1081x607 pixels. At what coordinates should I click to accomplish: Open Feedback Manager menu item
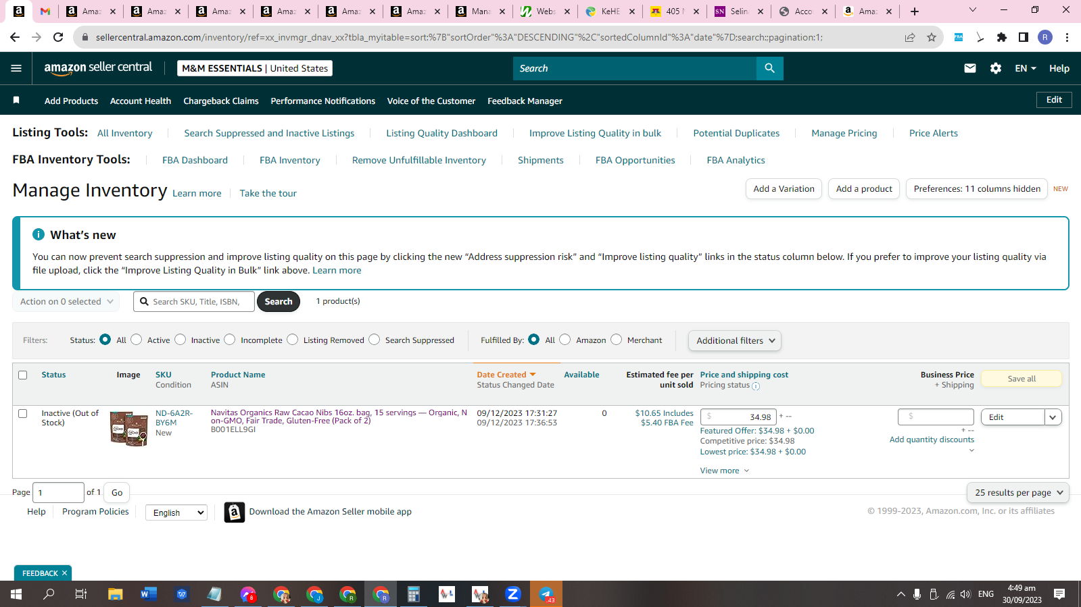tap(525, 101)
